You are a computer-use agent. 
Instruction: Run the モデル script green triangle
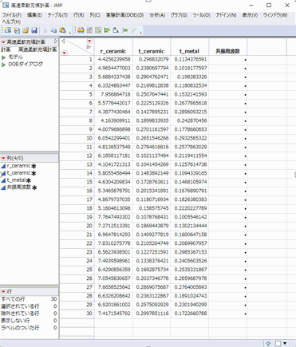coord(3,57)
